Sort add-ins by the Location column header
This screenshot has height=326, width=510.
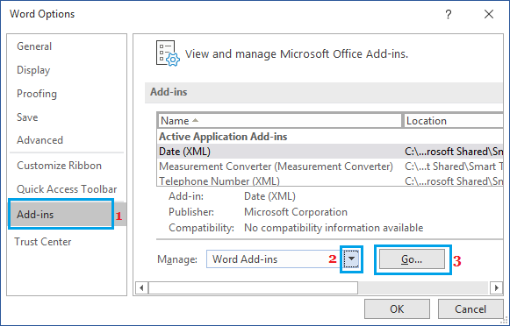tap(453, 121)
